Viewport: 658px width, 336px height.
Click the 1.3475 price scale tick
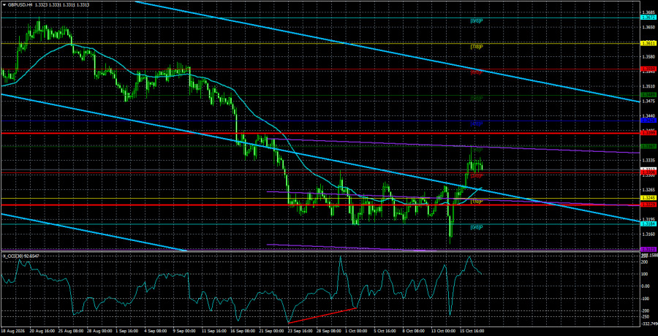[648, 101]
